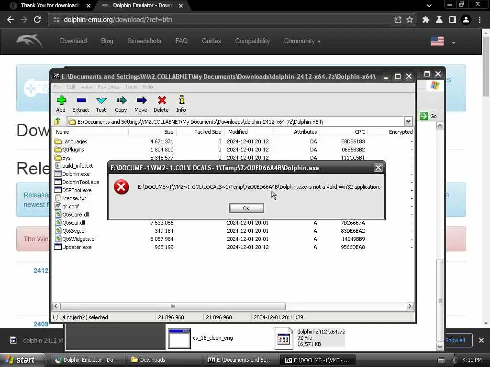Viewport: 490px width, 367px height.
Task: Click the Delete toolbar icon in 7-Zip
Action: (161, 104)
